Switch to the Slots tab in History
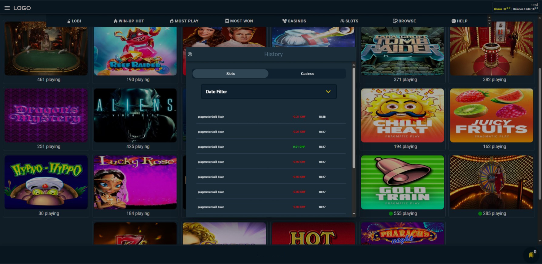 pos(230,74)
